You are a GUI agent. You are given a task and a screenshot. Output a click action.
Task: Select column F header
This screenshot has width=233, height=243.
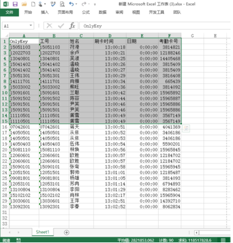click(x=169, y=35)
